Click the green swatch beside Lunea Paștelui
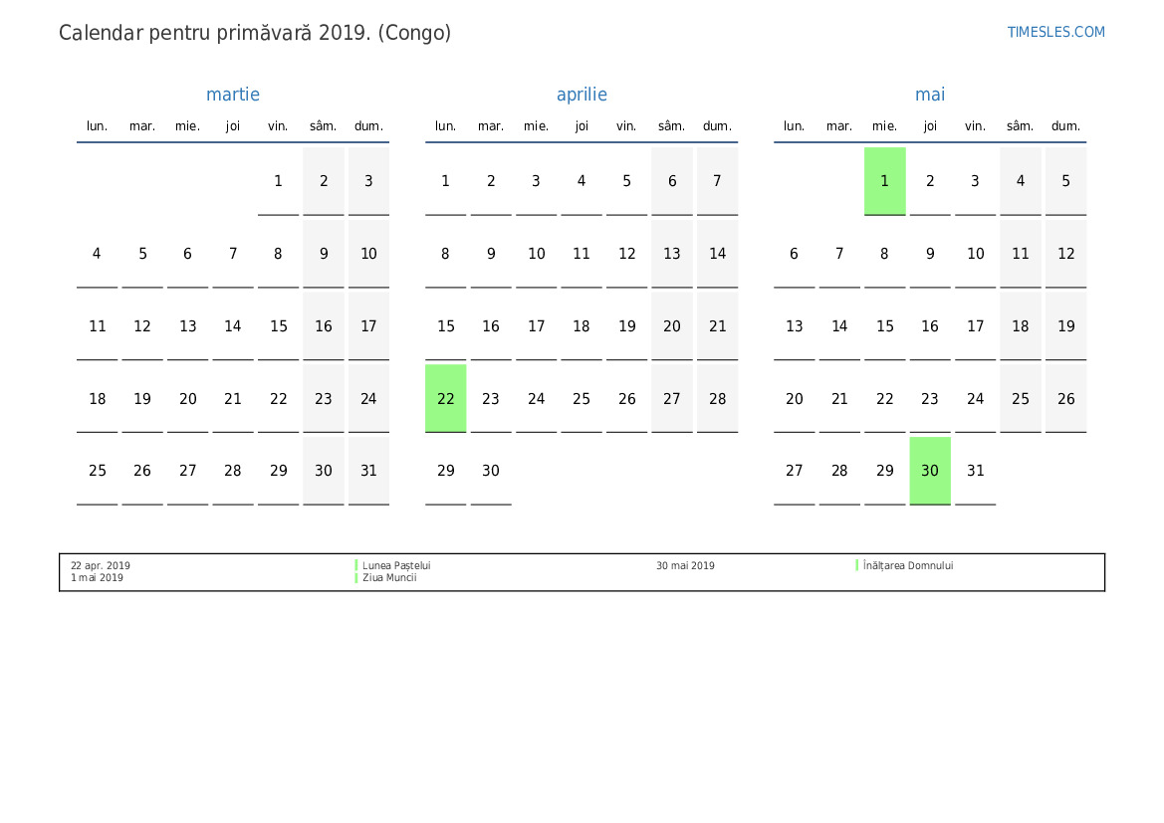 click(356, 565)
